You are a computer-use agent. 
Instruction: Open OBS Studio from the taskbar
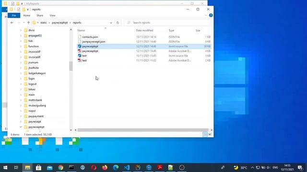(x=182, y=168)
